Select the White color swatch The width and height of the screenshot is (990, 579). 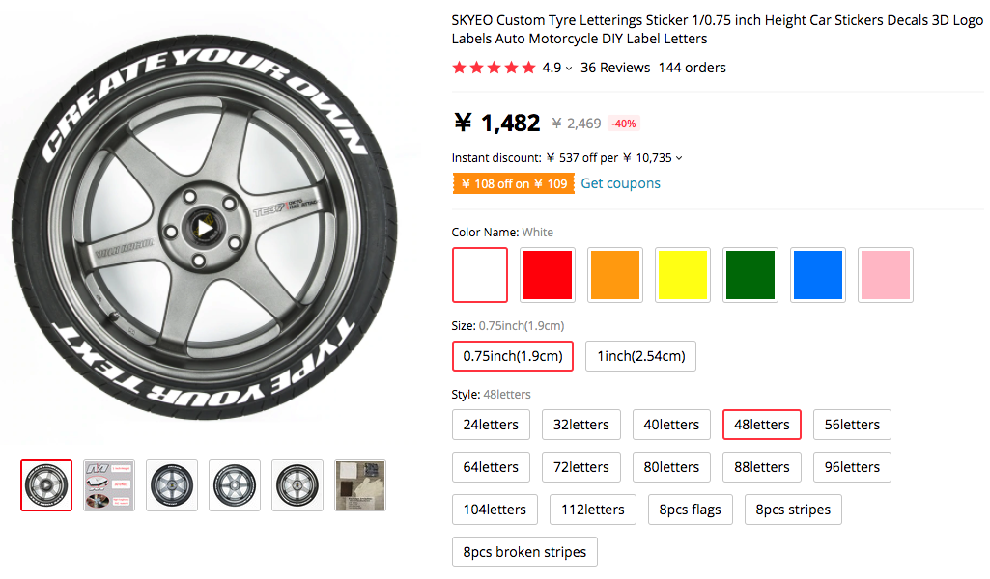point(479,274)
